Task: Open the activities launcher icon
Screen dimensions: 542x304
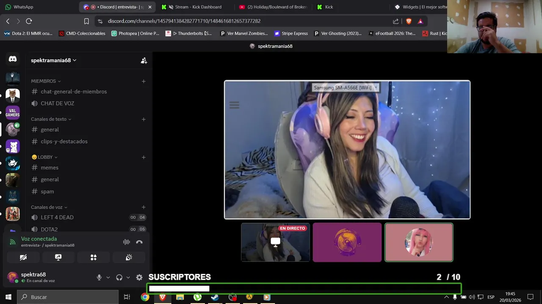Action: pos(94,257)
